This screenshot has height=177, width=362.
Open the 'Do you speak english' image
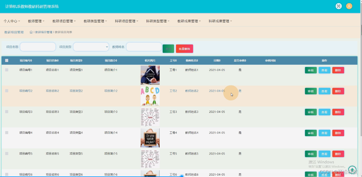point(150,138)
